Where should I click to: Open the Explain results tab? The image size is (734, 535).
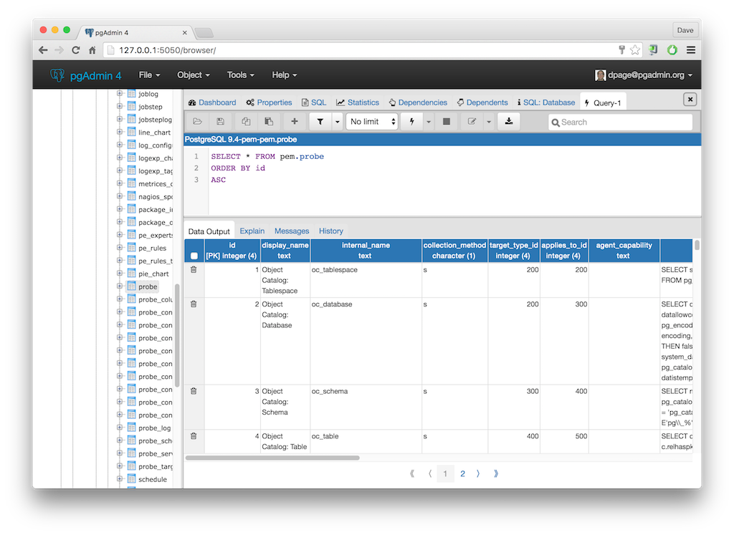tap(252, 231)
